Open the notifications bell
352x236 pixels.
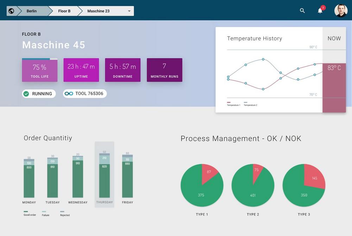pos(320,11)
